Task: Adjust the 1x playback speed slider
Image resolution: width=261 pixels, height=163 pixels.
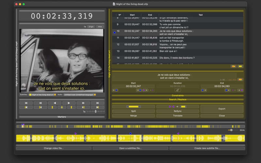Action: pyautogui.click(x=96, y=111)
